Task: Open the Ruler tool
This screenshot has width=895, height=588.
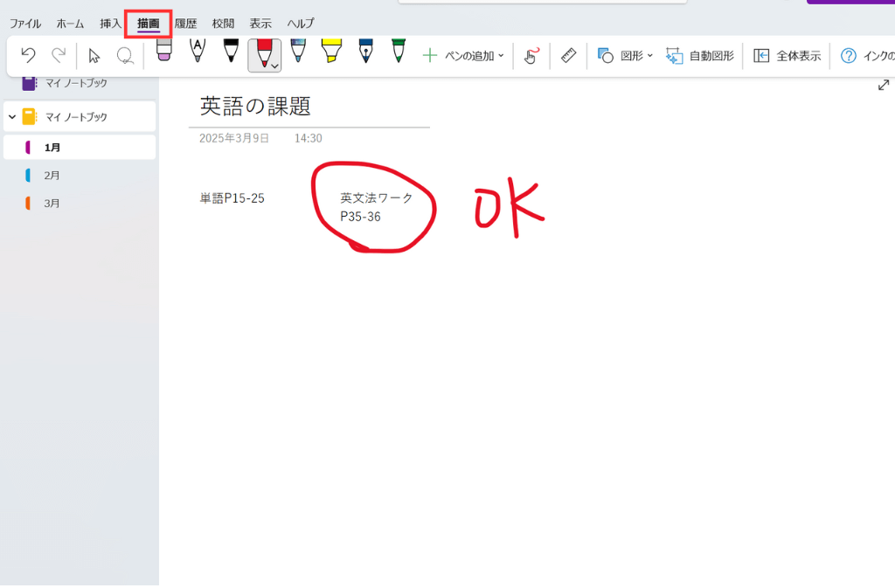Action: 569,56
